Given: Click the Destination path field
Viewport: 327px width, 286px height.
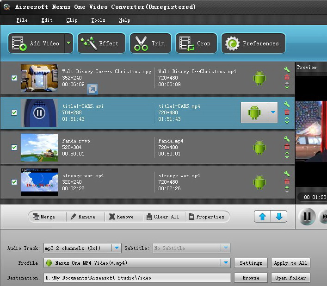Looking at the screenshot, I should tap(137, 278).
